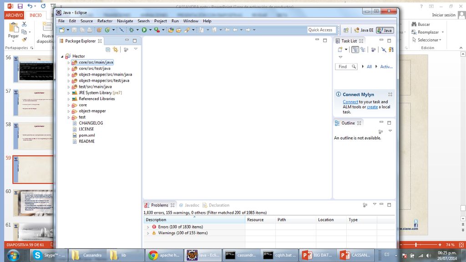Viewport: 466px width, 262px height.
Task: Click the Search flashlight toolbar icon
Action: [x=187, y=30]
